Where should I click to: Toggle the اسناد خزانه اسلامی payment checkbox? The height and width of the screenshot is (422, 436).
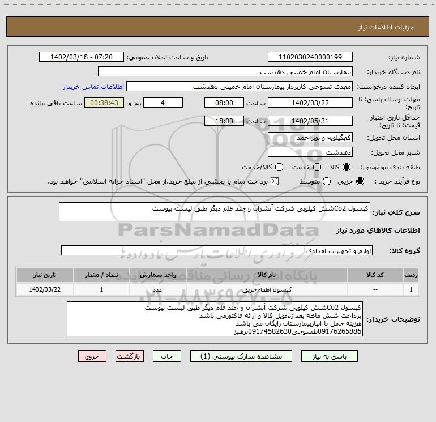coord(275,181)
